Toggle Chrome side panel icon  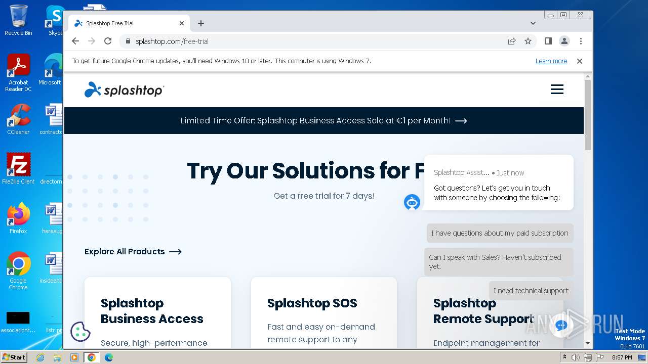(548, 41)
